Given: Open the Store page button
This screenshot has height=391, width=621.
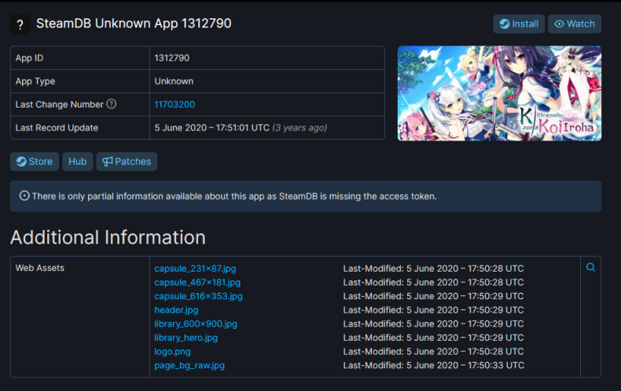Looking at the screenshot, I should click(35, 162).
